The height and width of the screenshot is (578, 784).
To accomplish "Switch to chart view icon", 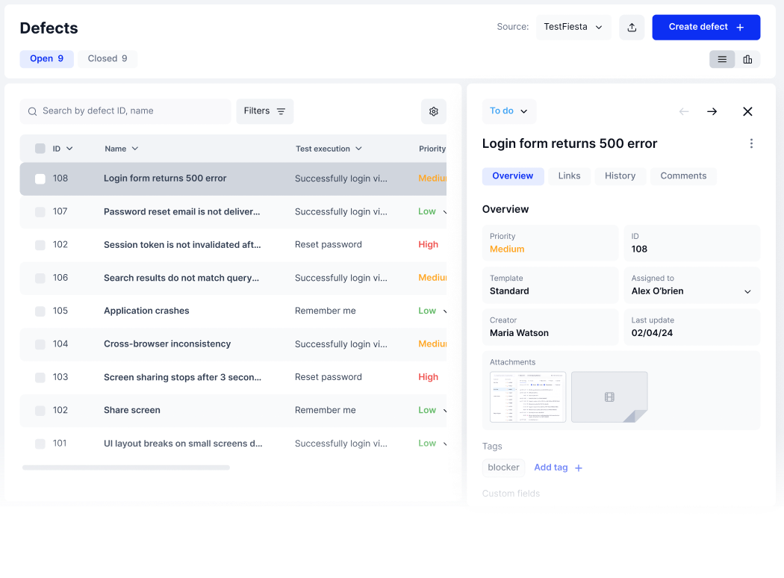I will click(747, 60).
